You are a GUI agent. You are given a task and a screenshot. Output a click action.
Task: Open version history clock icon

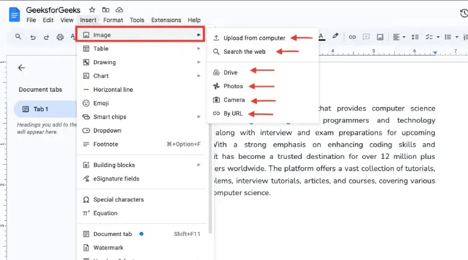coord(464,13)
